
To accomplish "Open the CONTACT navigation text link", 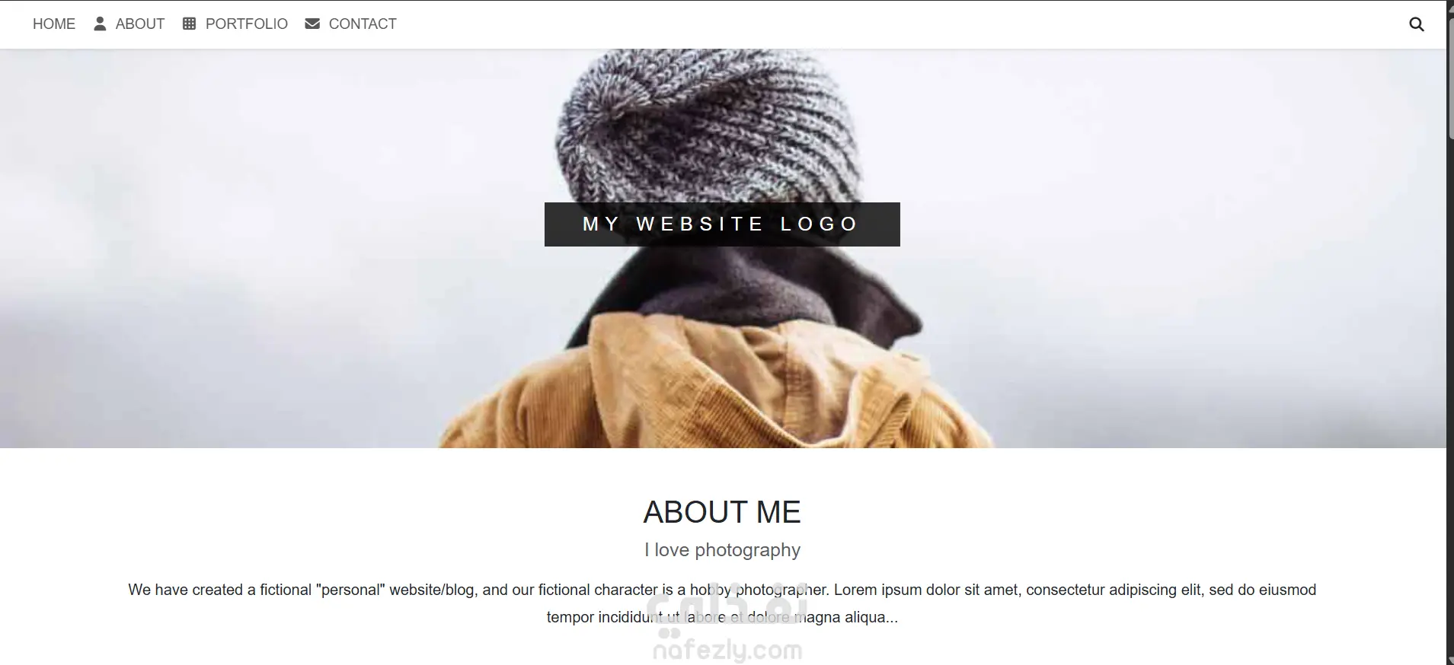I will pos(363,24).
